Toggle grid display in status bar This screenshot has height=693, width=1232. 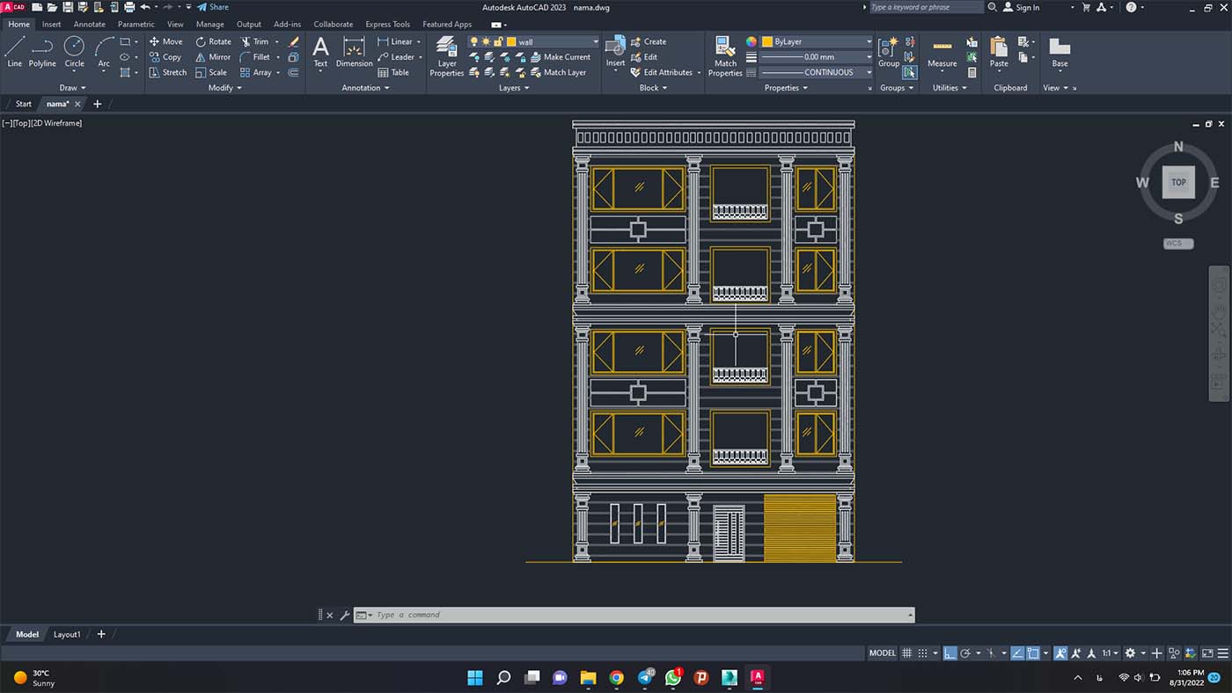907,653
